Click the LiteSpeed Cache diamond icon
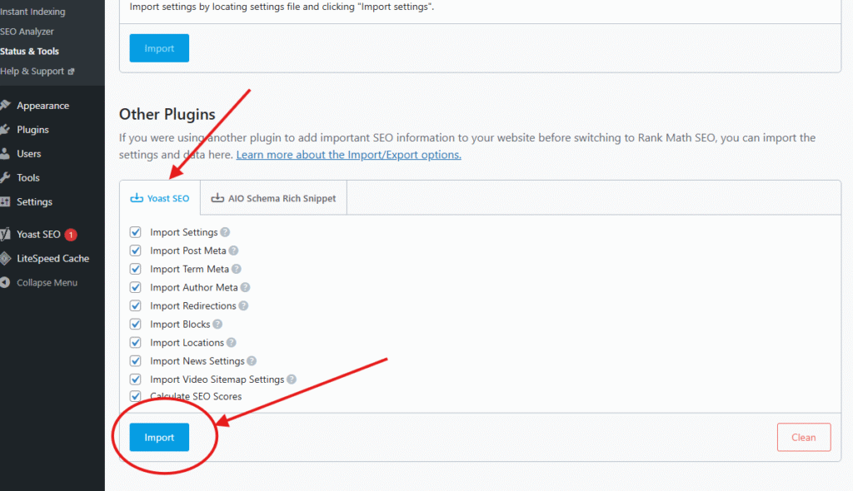Image resolution: width=853 pixels, height=491 pixels. (x=5, y=258)
